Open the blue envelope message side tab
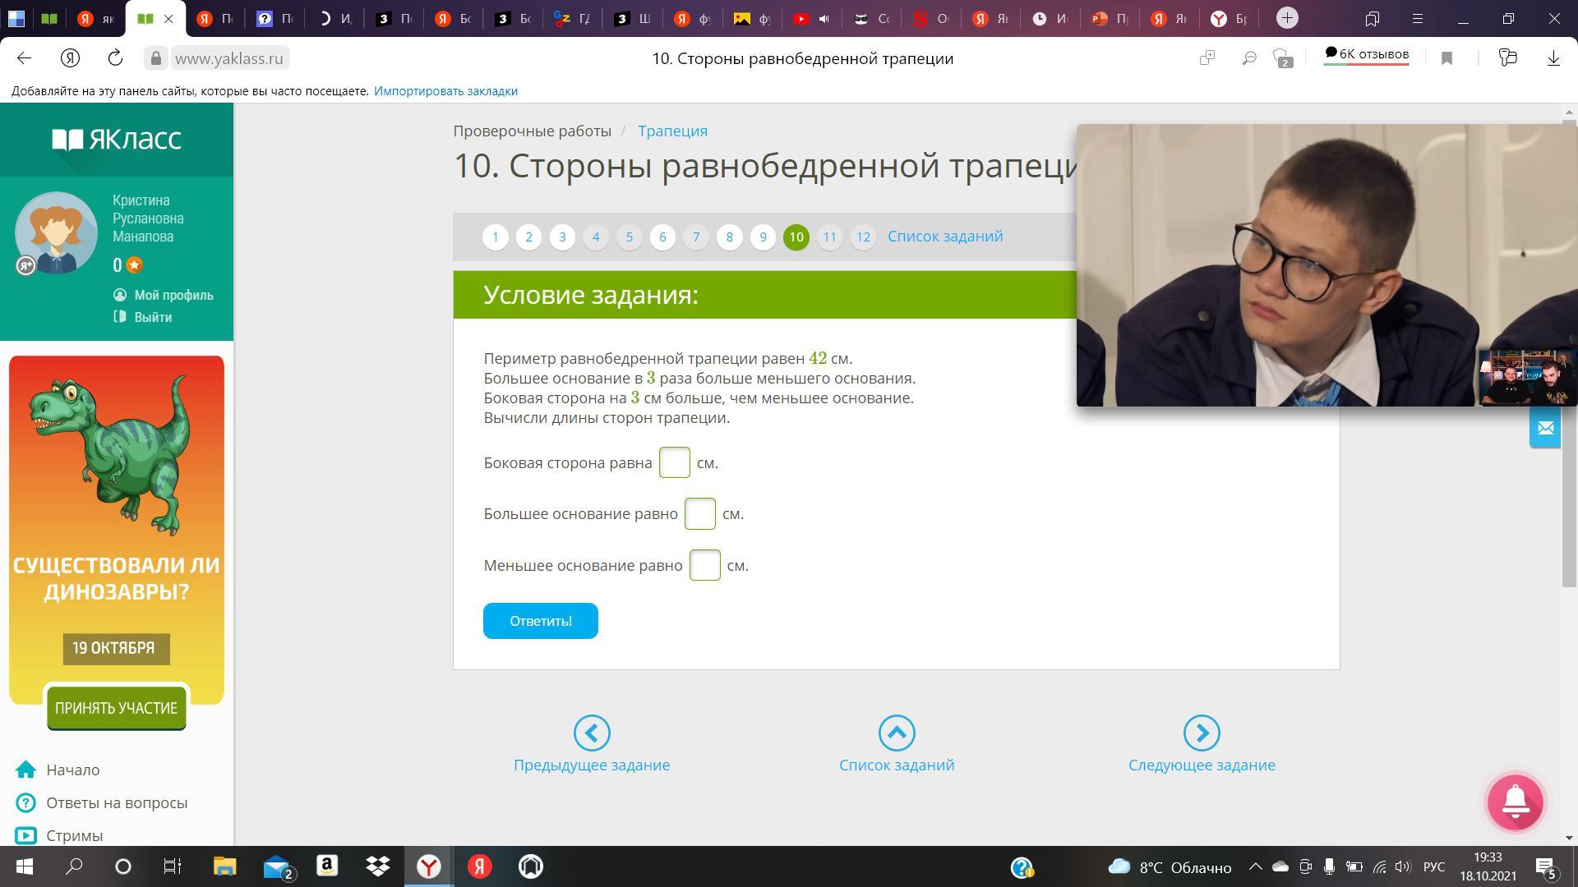The image size is (1578, 887). [1544, 428]
